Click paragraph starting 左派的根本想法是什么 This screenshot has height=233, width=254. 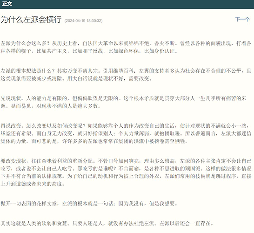coord(126,75)
